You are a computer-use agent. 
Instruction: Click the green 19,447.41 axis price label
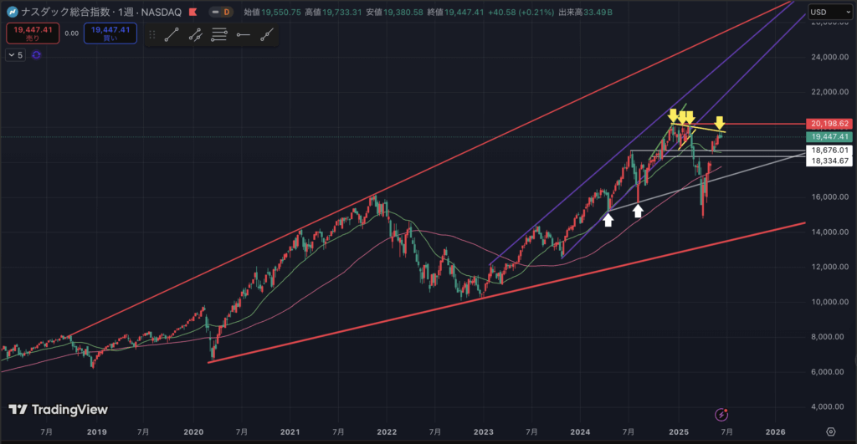[829, 136]
